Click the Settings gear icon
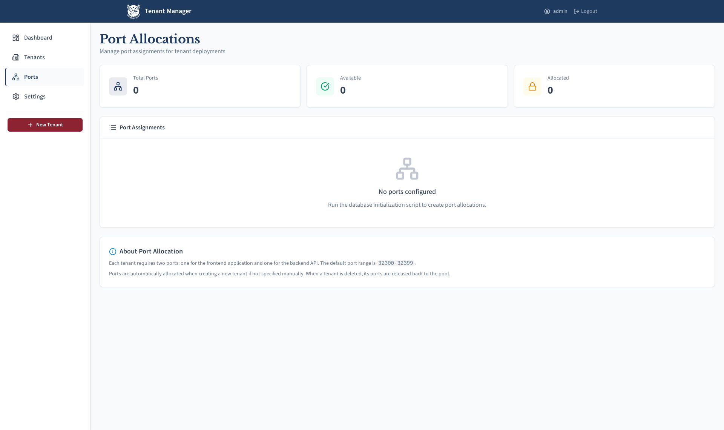 [x=16, y=97]
